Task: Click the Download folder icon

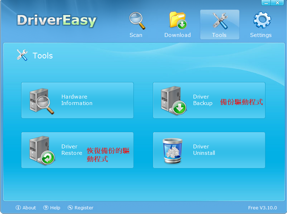Action: click(178, 20)
